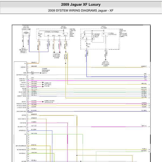Click the 'GRY/BLU' wire label at LIN GND
Screen dimensions: 162x162
[x=34, y=160]
